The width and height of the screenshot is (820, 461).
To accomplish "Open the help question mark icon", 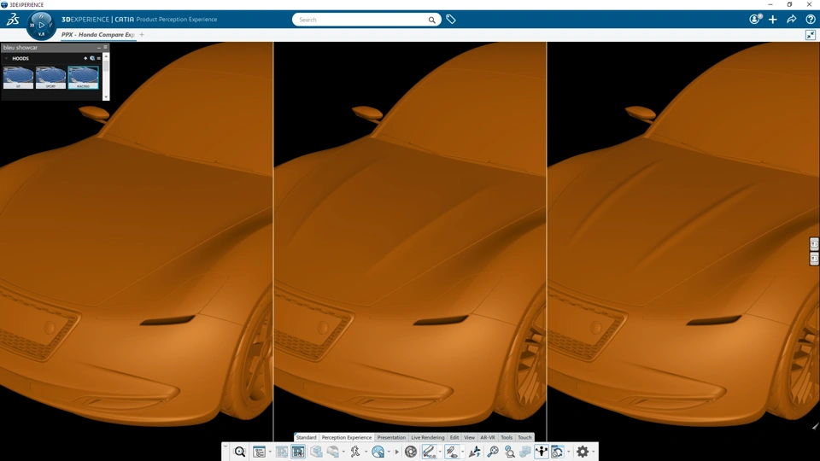I will [x=811, y=20].
